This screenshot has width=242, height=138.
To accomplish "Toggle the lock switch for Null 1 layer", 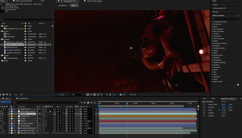I will tap(7, 121).
